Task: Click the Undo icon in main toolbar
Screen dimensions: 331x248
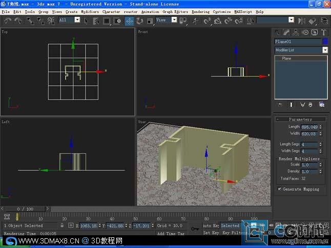Action: click(8, 20)
